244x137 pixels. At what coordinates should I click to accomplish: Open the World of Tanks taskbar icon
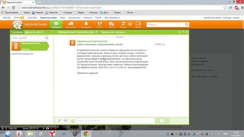[x=75, y=134]
